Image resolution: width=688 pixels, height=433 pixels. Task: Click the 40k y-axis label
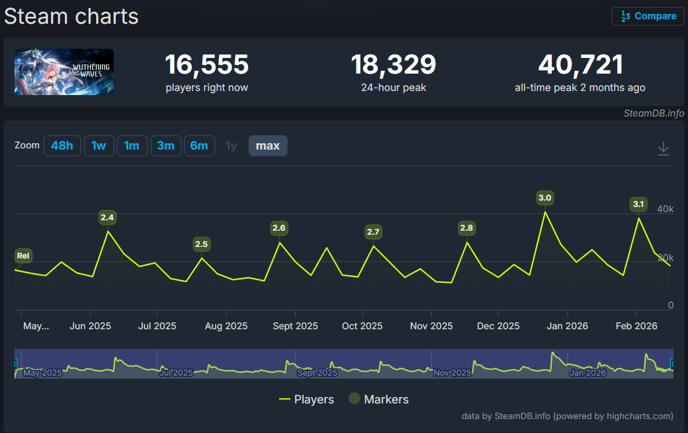pos(665,209)
